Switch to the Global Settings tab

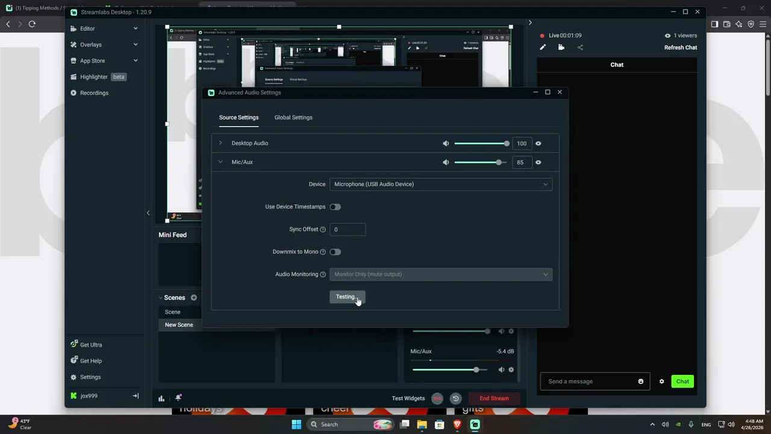293,118
